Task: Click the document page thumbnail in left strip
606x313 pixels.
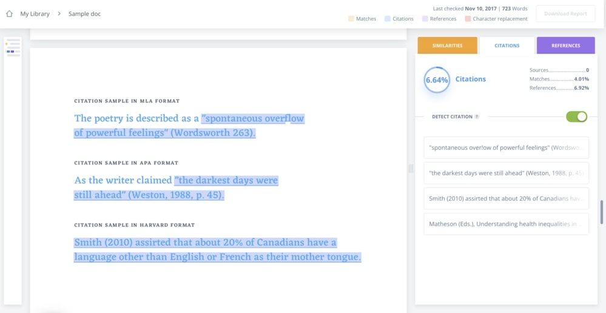Action: pos(13,47)
